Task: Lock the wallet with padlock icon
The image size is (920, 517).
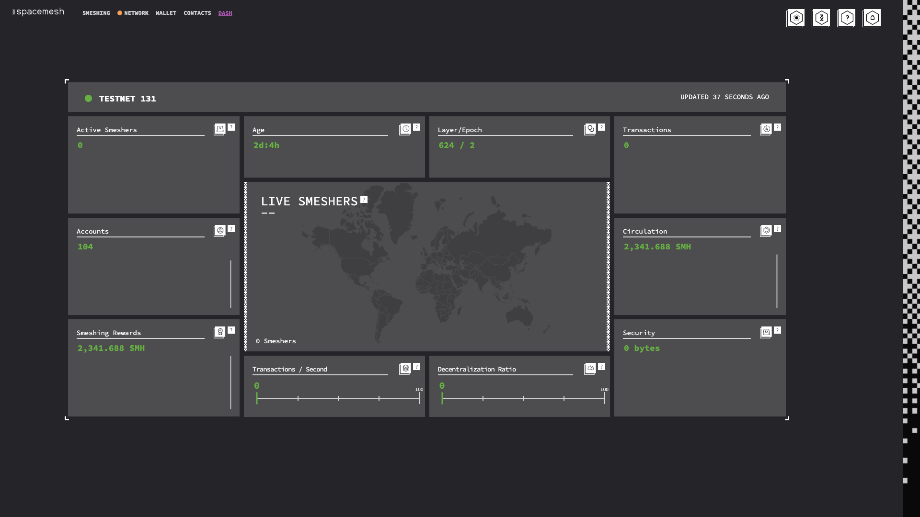Action: [x=872, y=18]
